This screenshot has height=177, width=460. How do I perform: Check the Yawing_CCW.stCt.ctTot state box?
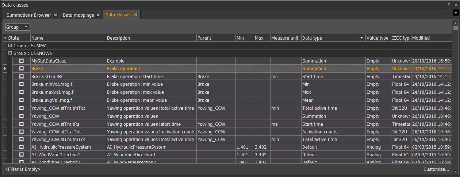click(22, 132)
